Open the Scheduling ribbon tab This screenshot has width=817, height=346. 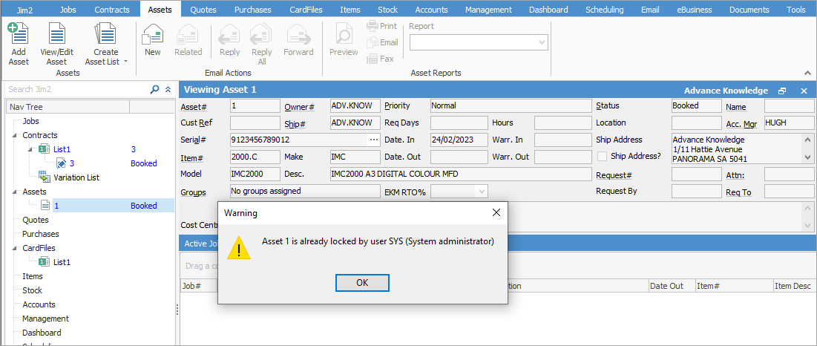click(x=605, y=10)
